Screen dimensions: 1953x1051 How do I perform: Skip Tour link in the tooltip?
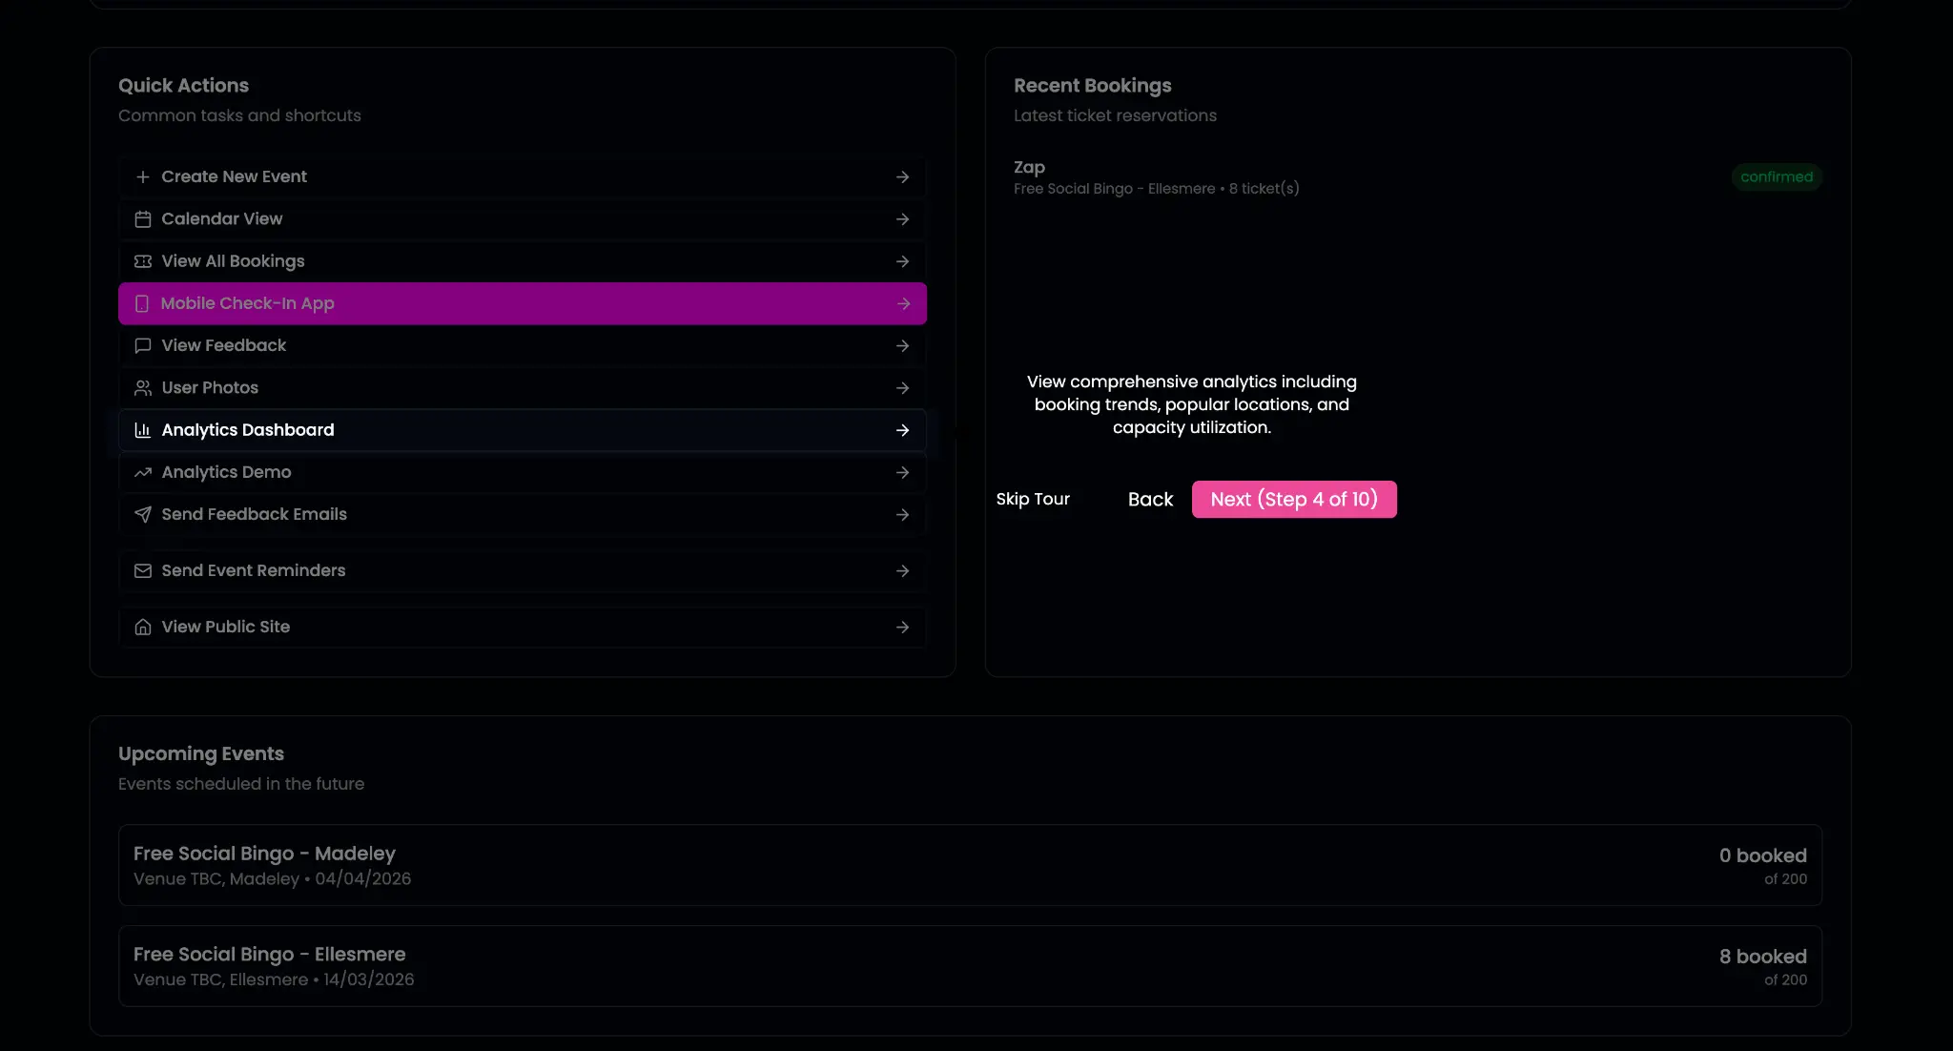click(x=1033, y=500)
